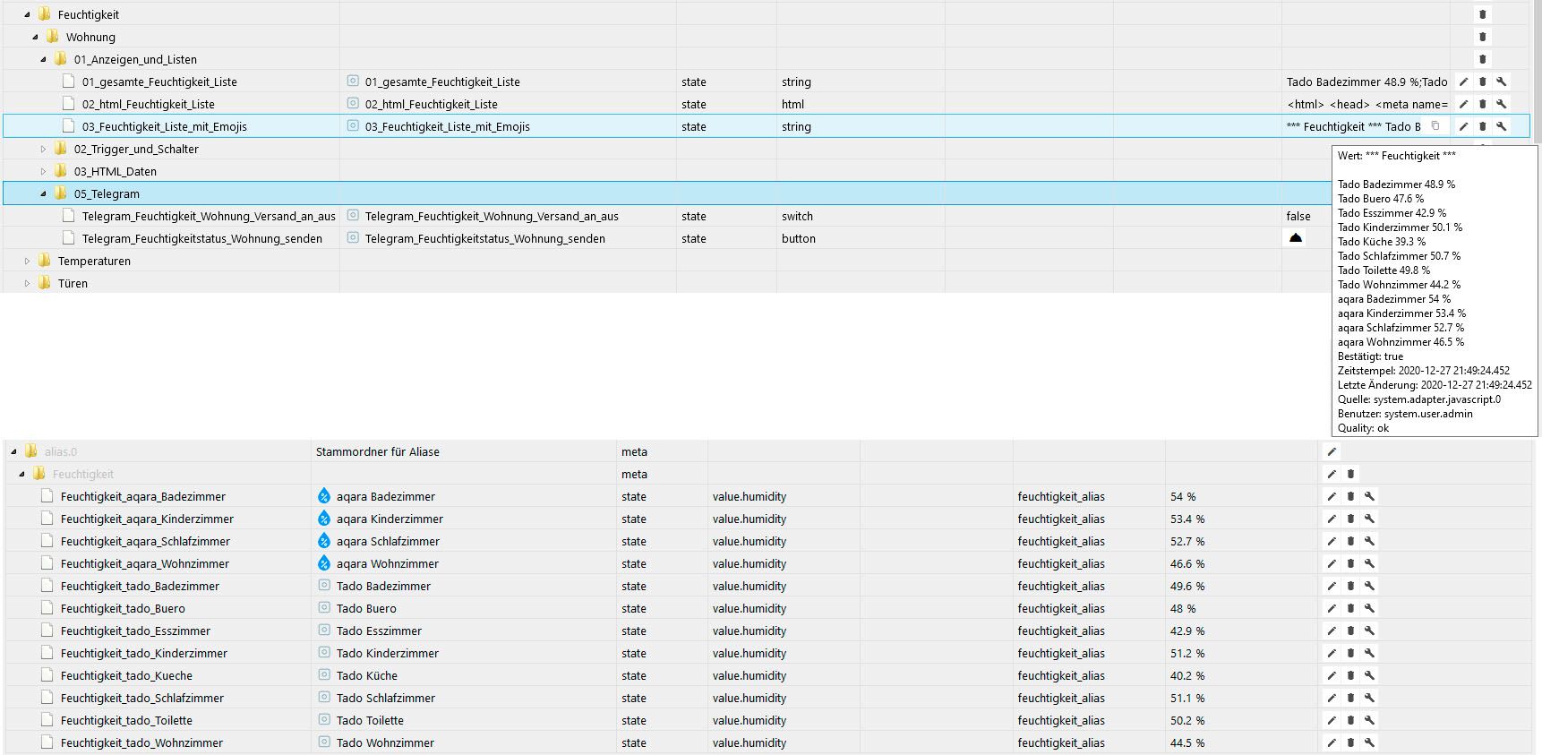Delete the Wohnung folder

click(1482, 37)
